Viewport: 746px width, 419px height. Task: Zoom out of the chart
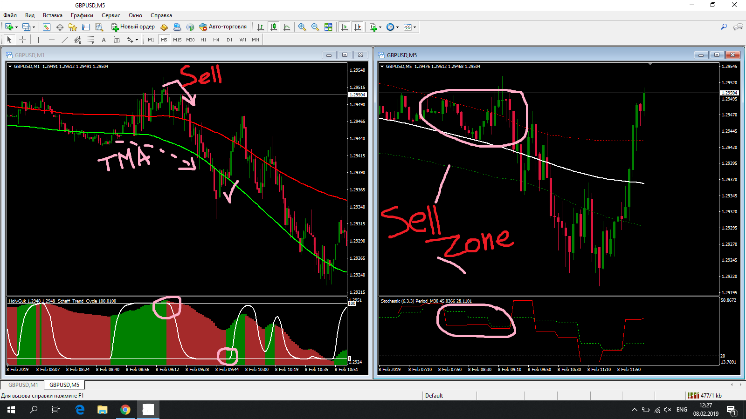coord(315,27)
